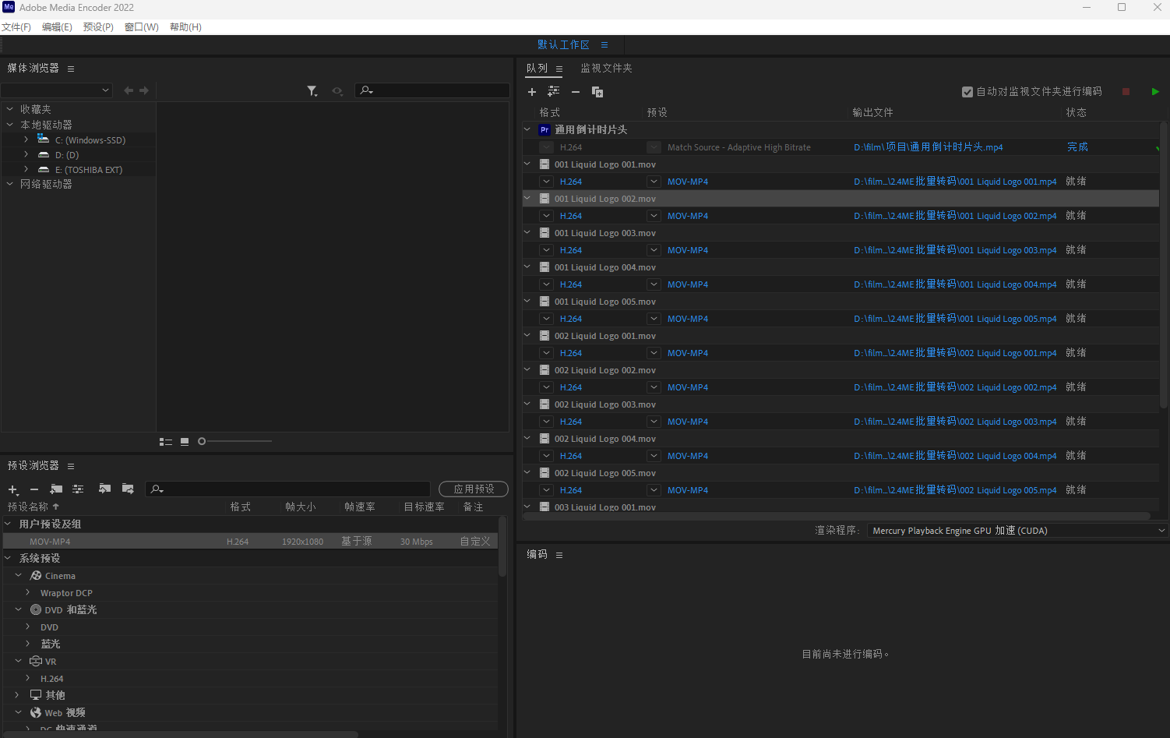Create new preset with plus icon
1170x738 pixels.
[x=13, y=489]
